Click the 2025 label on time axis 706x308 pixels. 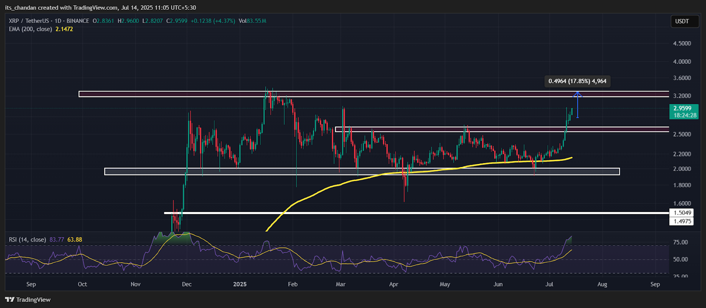[240, 284]
